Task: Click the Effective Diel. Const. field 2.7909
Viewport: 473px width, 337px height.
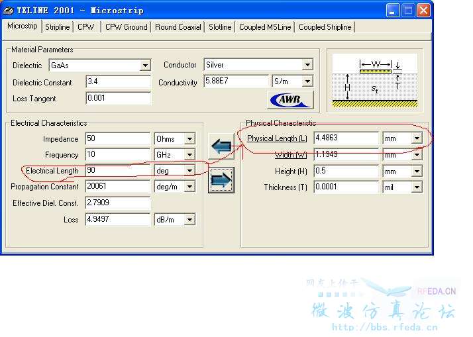Action: [118, 203]
